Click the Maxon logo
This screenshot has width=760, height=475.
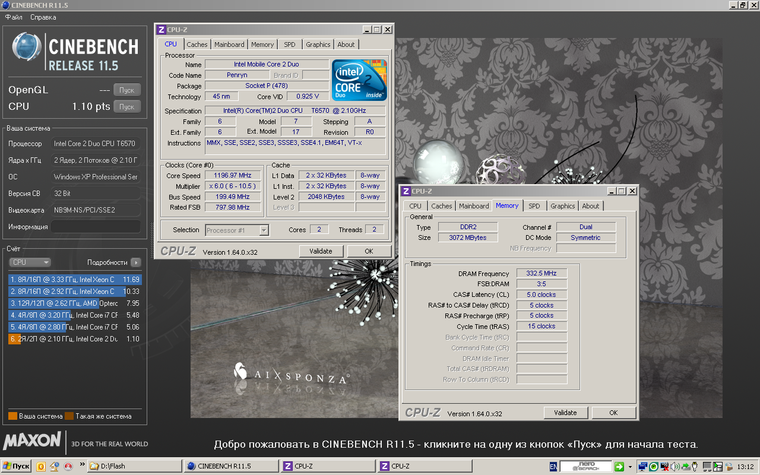(x=33, y=441)
